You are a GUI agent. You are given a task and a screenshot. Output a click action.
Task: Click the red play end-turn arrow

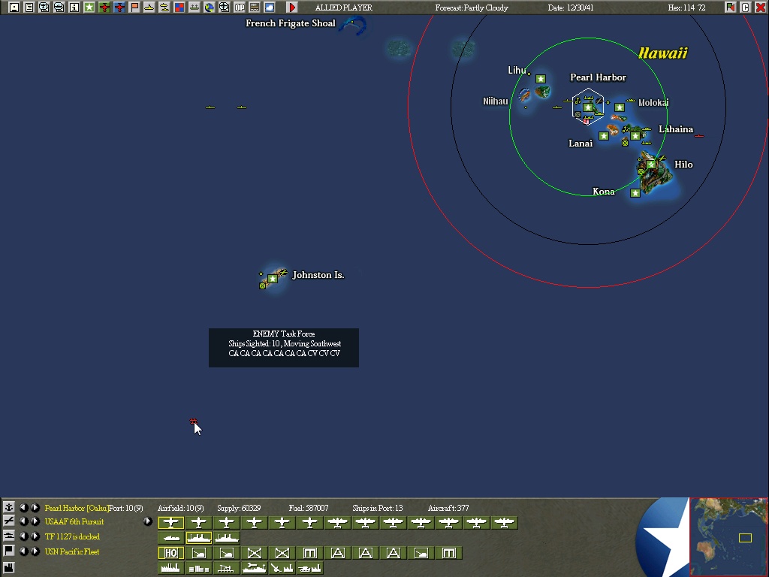[292, 8]
